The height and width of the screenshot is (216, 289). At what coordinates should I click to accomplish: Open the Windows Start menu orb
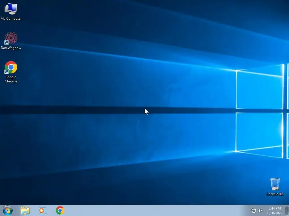click(8, 210)
